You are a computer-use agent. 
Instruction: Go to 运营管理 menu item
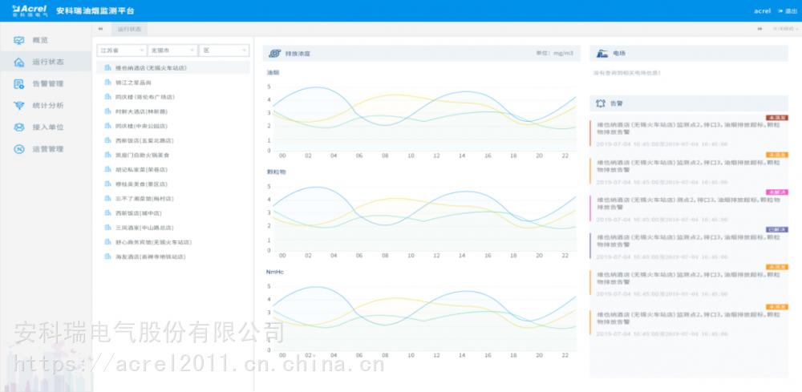pyautogui.click(x=46, y=149)
